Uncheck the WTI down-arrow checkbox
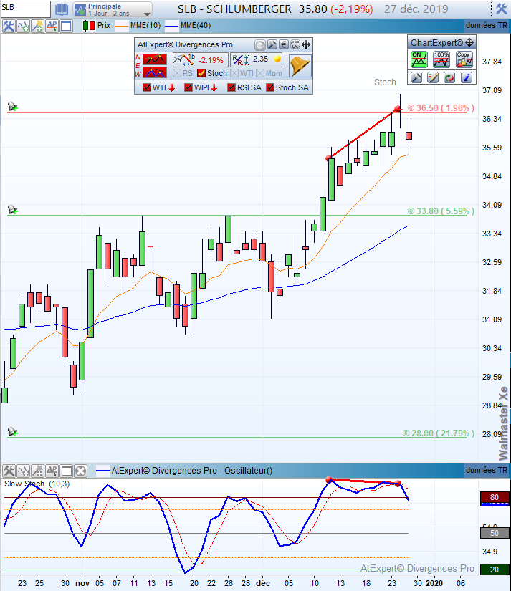Screen dimensions: 511x591 [147, 87]
